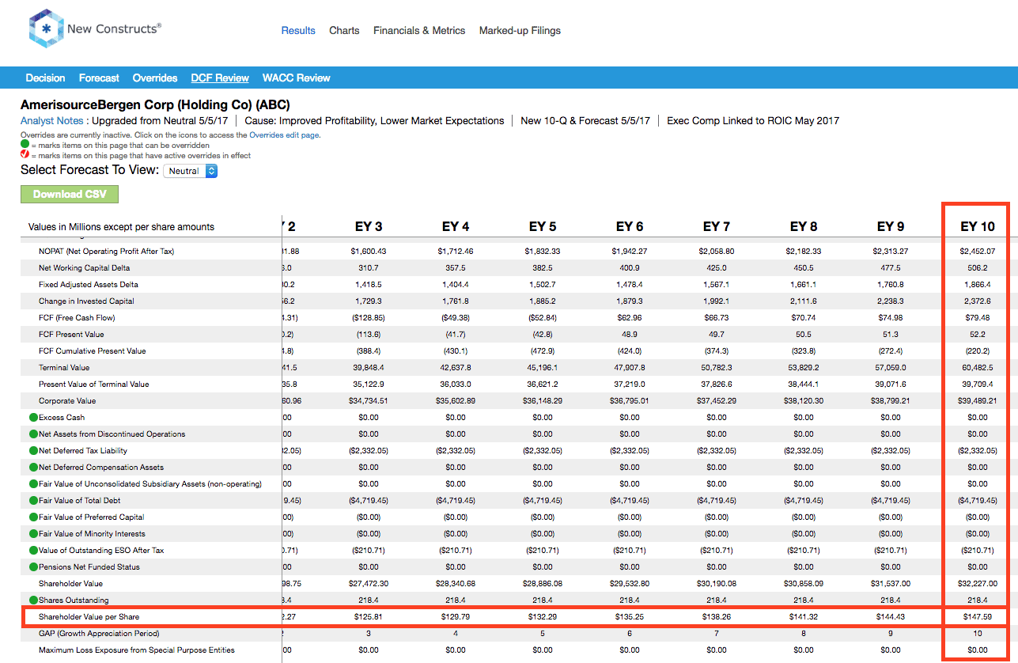Click the Shareholder Value per Share row label

[89, 617]
